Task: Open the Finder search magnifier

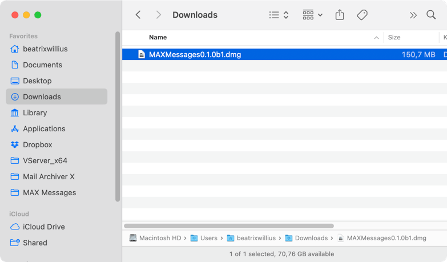Action: (431, 15)
